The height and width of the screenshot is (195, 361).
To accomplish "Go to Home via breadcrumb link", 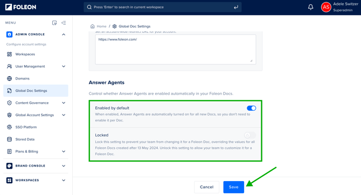I will [101, 26].
